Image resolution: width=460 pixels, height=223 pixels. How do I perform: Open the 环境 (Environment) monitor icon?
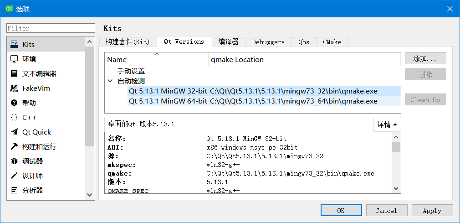point(14,59)
